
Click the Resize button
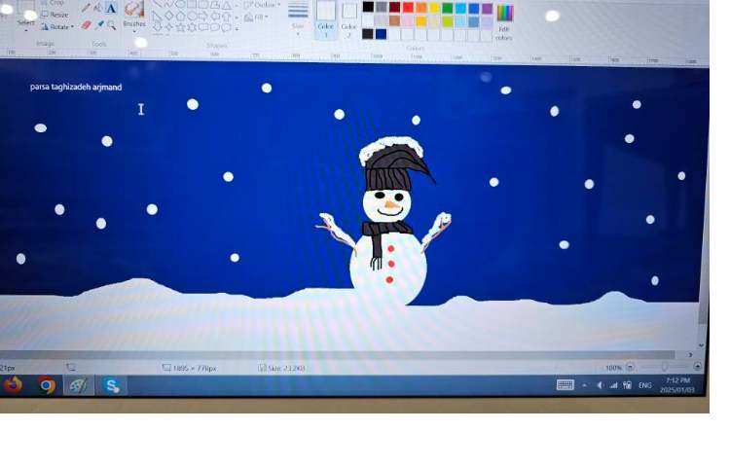[x=58, y=16]
